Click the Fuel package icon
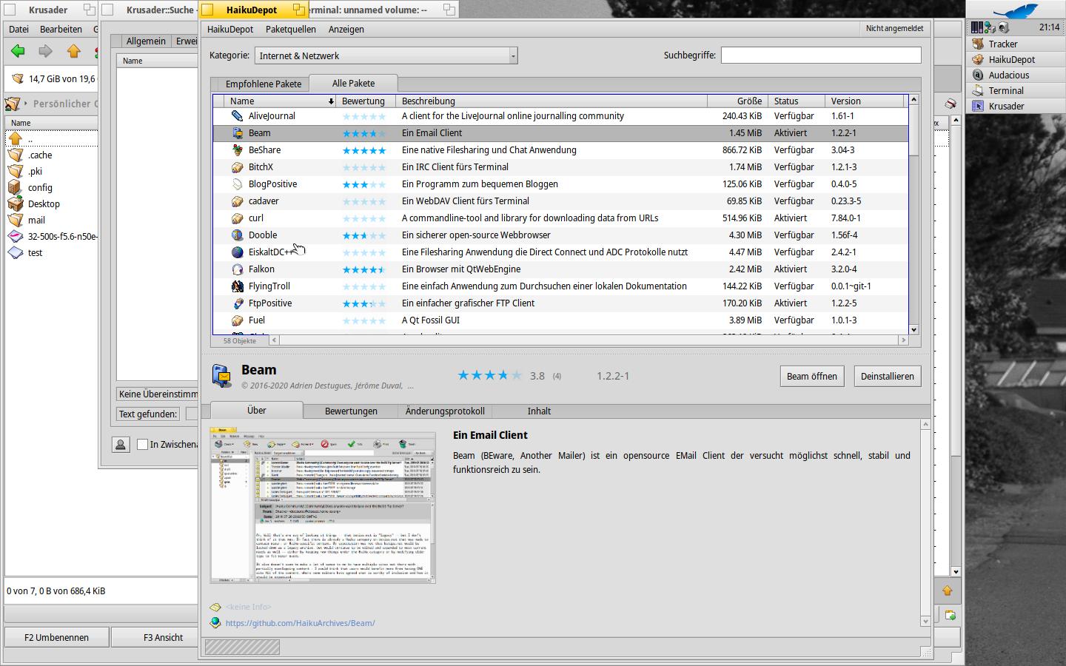Viewport: 1066px width, 666px height. [x=237, y=320]
